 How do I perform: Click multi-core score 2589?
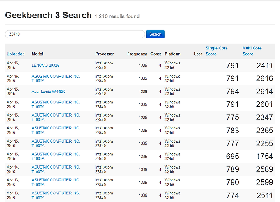pyautogui.click(x=265, y=169)
